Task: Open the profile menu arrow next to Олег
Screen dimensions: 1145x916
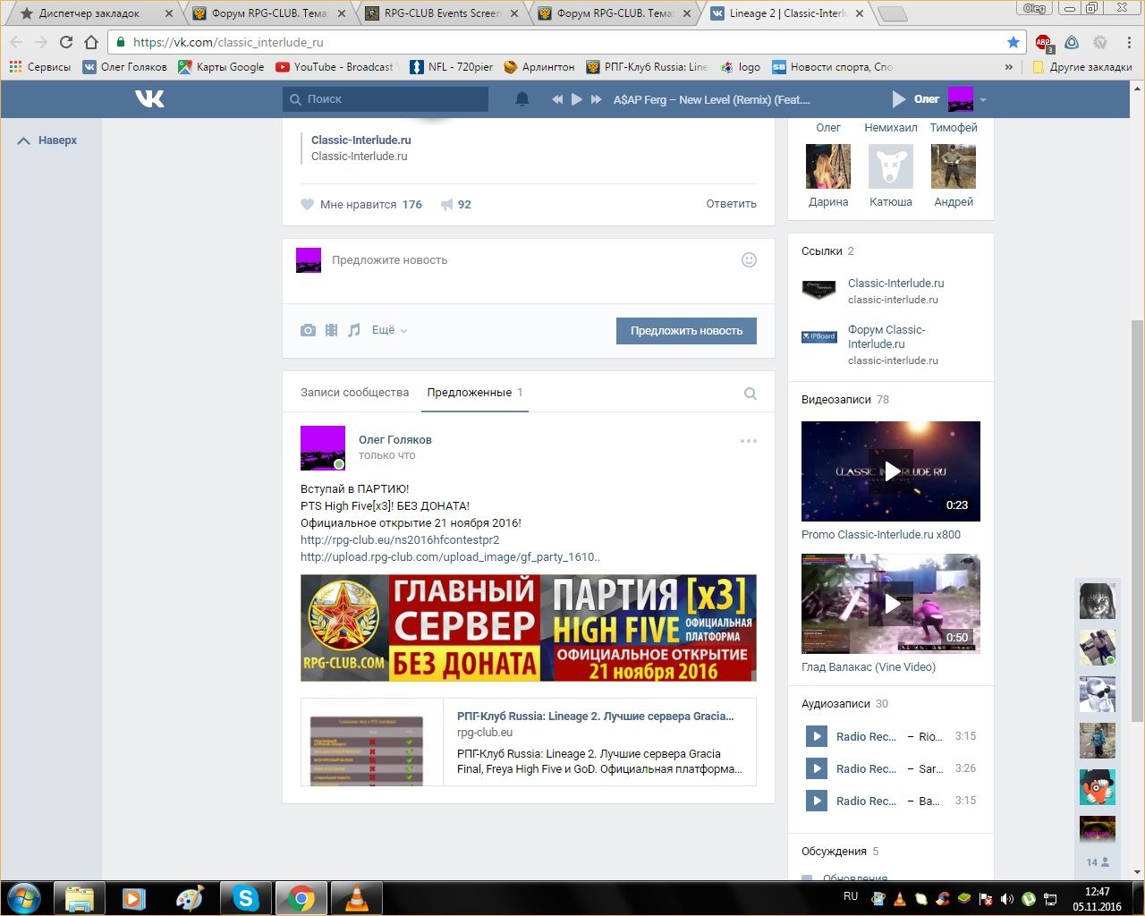Action: point(983,99)
